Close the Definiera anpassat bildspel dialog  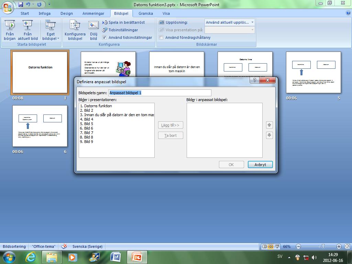(x=267, y=80)
